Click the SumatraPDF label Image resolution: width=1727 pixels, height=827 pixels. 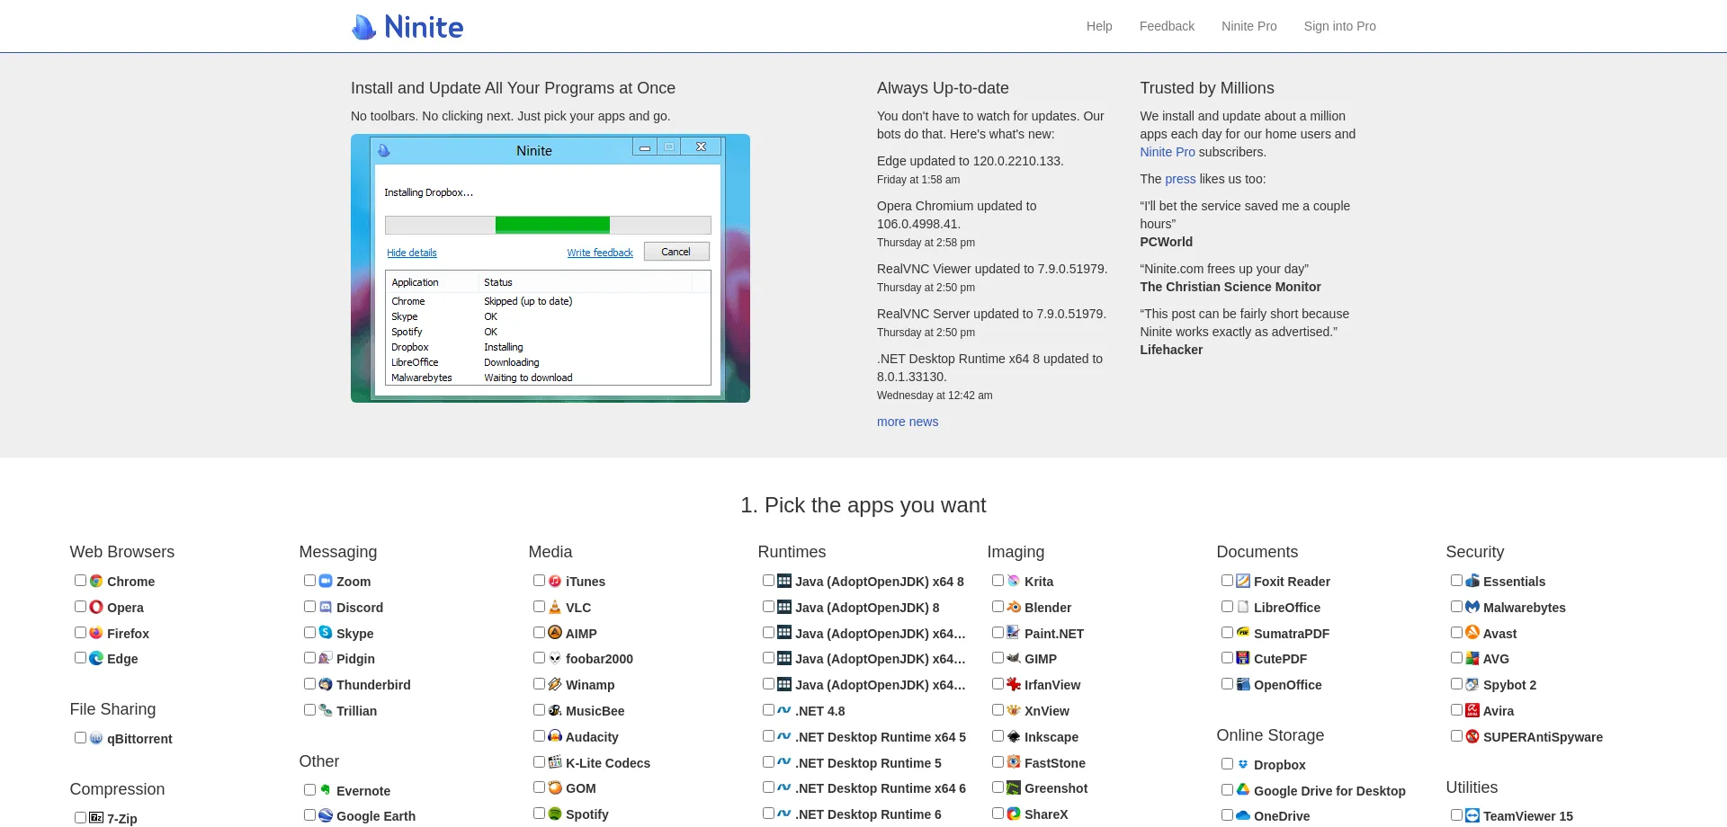click(1292, 634)
